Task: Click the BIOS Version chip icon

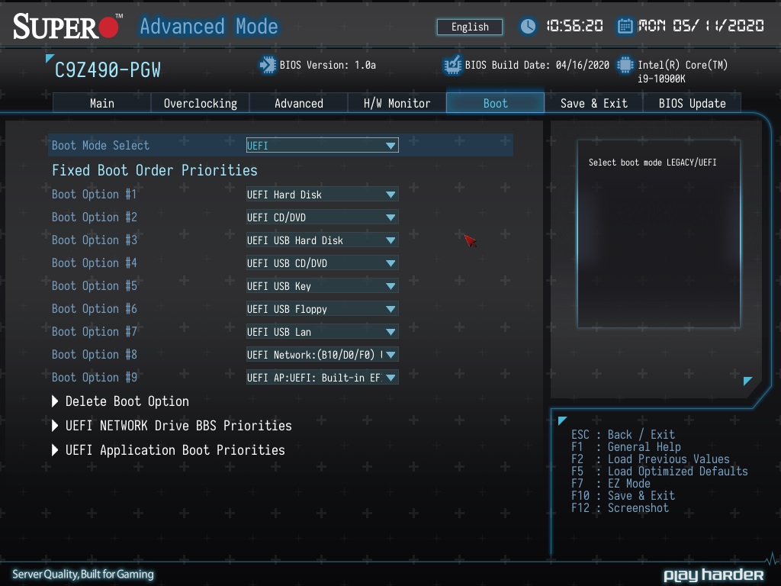Action: click(x=268, y=66)
